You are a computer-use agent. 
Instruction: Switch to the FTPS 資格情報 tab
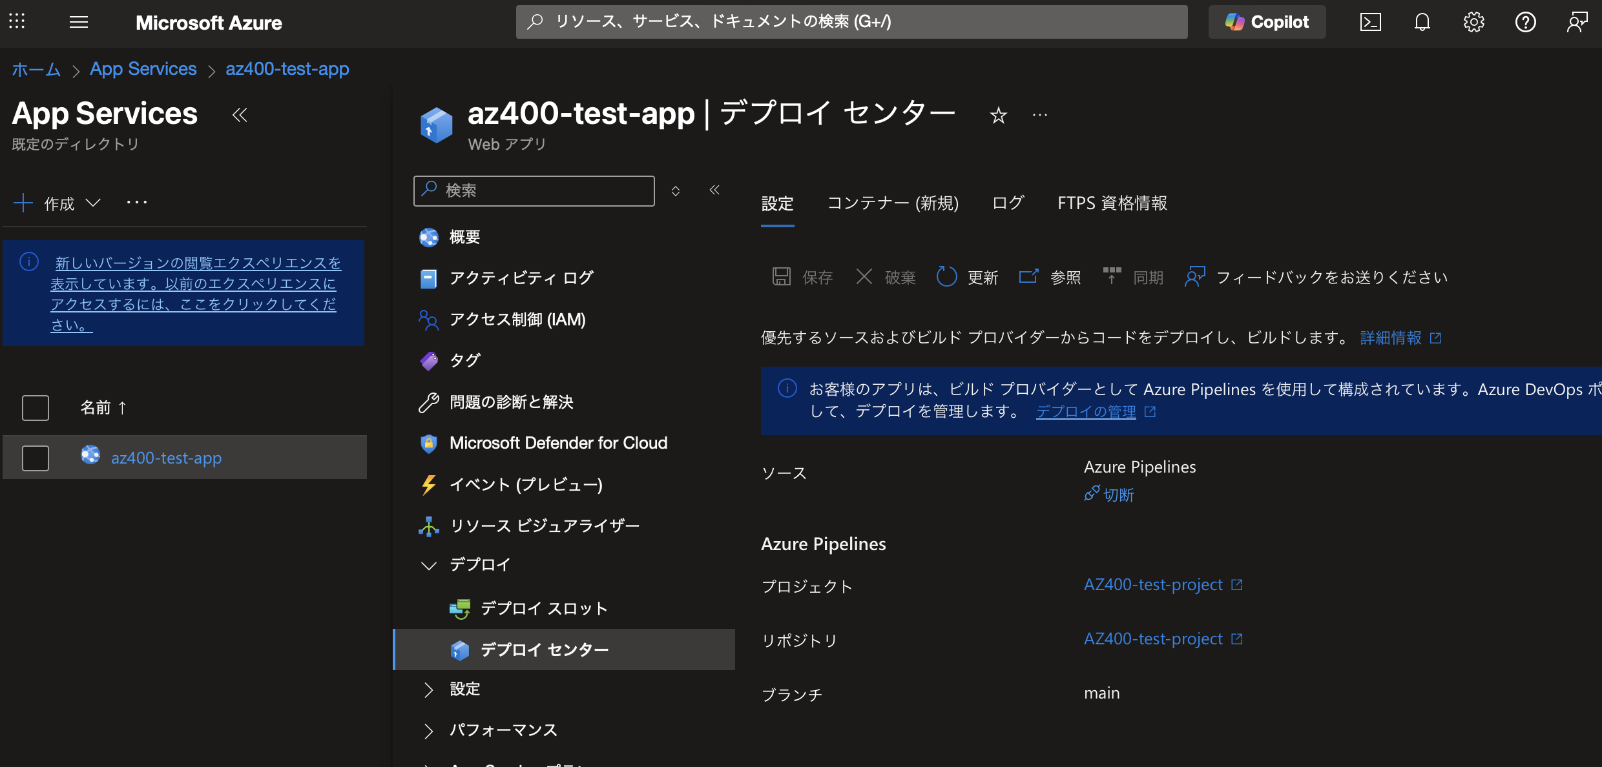[1112, 203]
